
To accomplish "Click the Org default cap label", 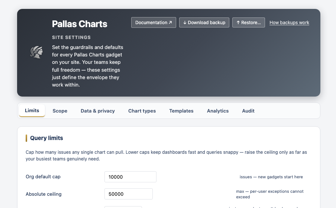I will 43,177.
